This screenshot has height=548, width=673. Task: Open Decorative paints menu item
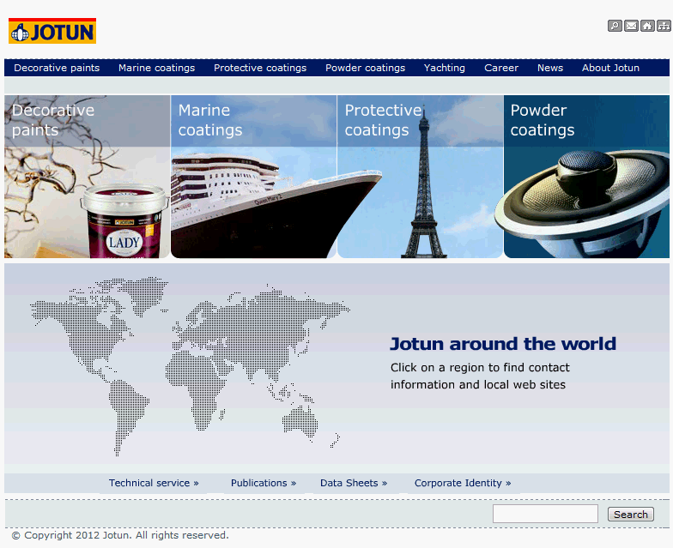click(57, 68)
